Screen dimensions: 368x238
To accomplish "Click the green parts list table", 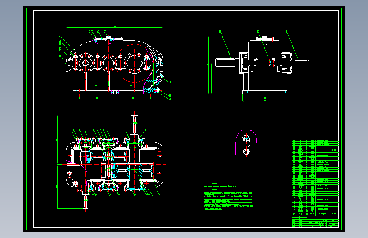I will [315, 178].
